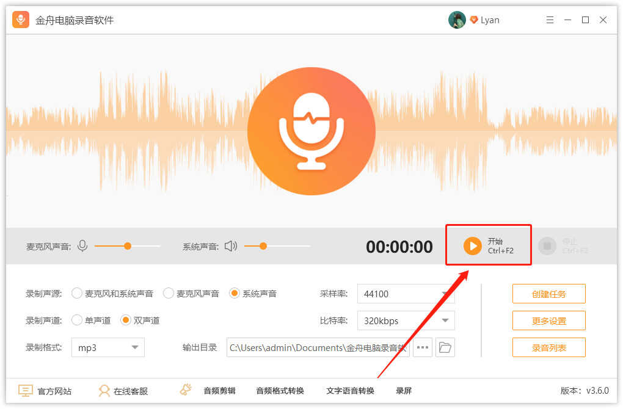The width and height of the screenshot is (623, 409).
Task: Open 文字语音转换 text-speech converter
Action: 350,391
